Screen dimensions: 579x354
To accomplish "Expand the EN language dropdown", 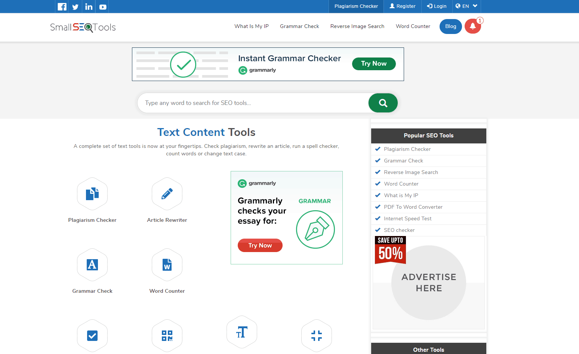I will (466, 6).
